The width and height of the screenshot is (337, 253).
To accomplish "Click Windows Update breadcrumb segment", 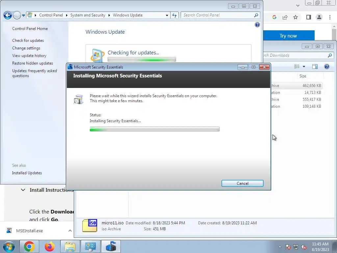I will (128, 15).
